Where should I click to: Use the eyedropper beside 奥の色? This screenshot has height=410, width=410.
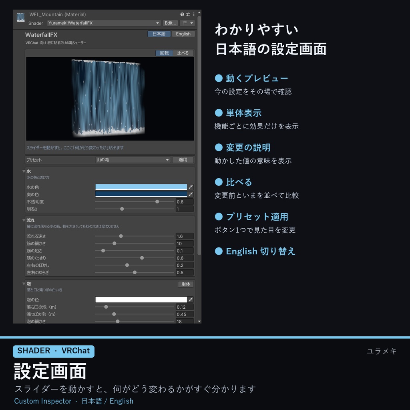tap(191, 194)
